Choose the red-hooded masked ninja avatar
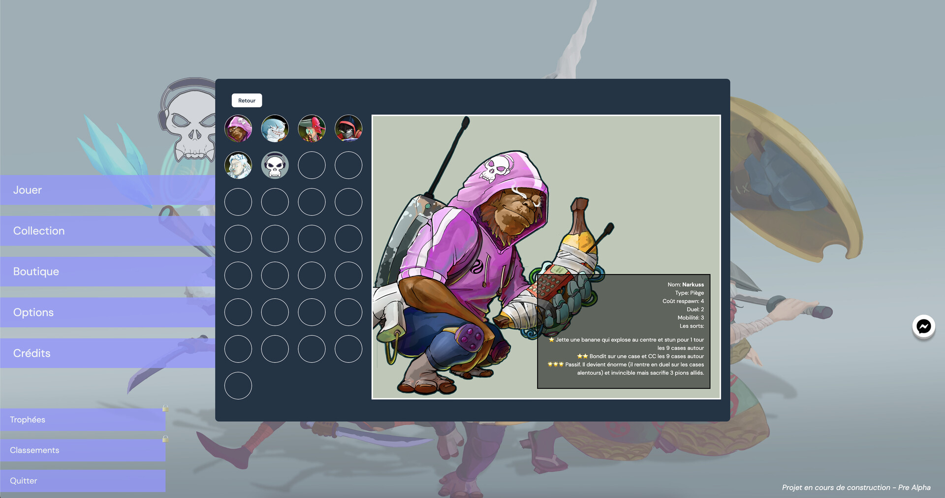945x498 pixels. tap(348, 129)
